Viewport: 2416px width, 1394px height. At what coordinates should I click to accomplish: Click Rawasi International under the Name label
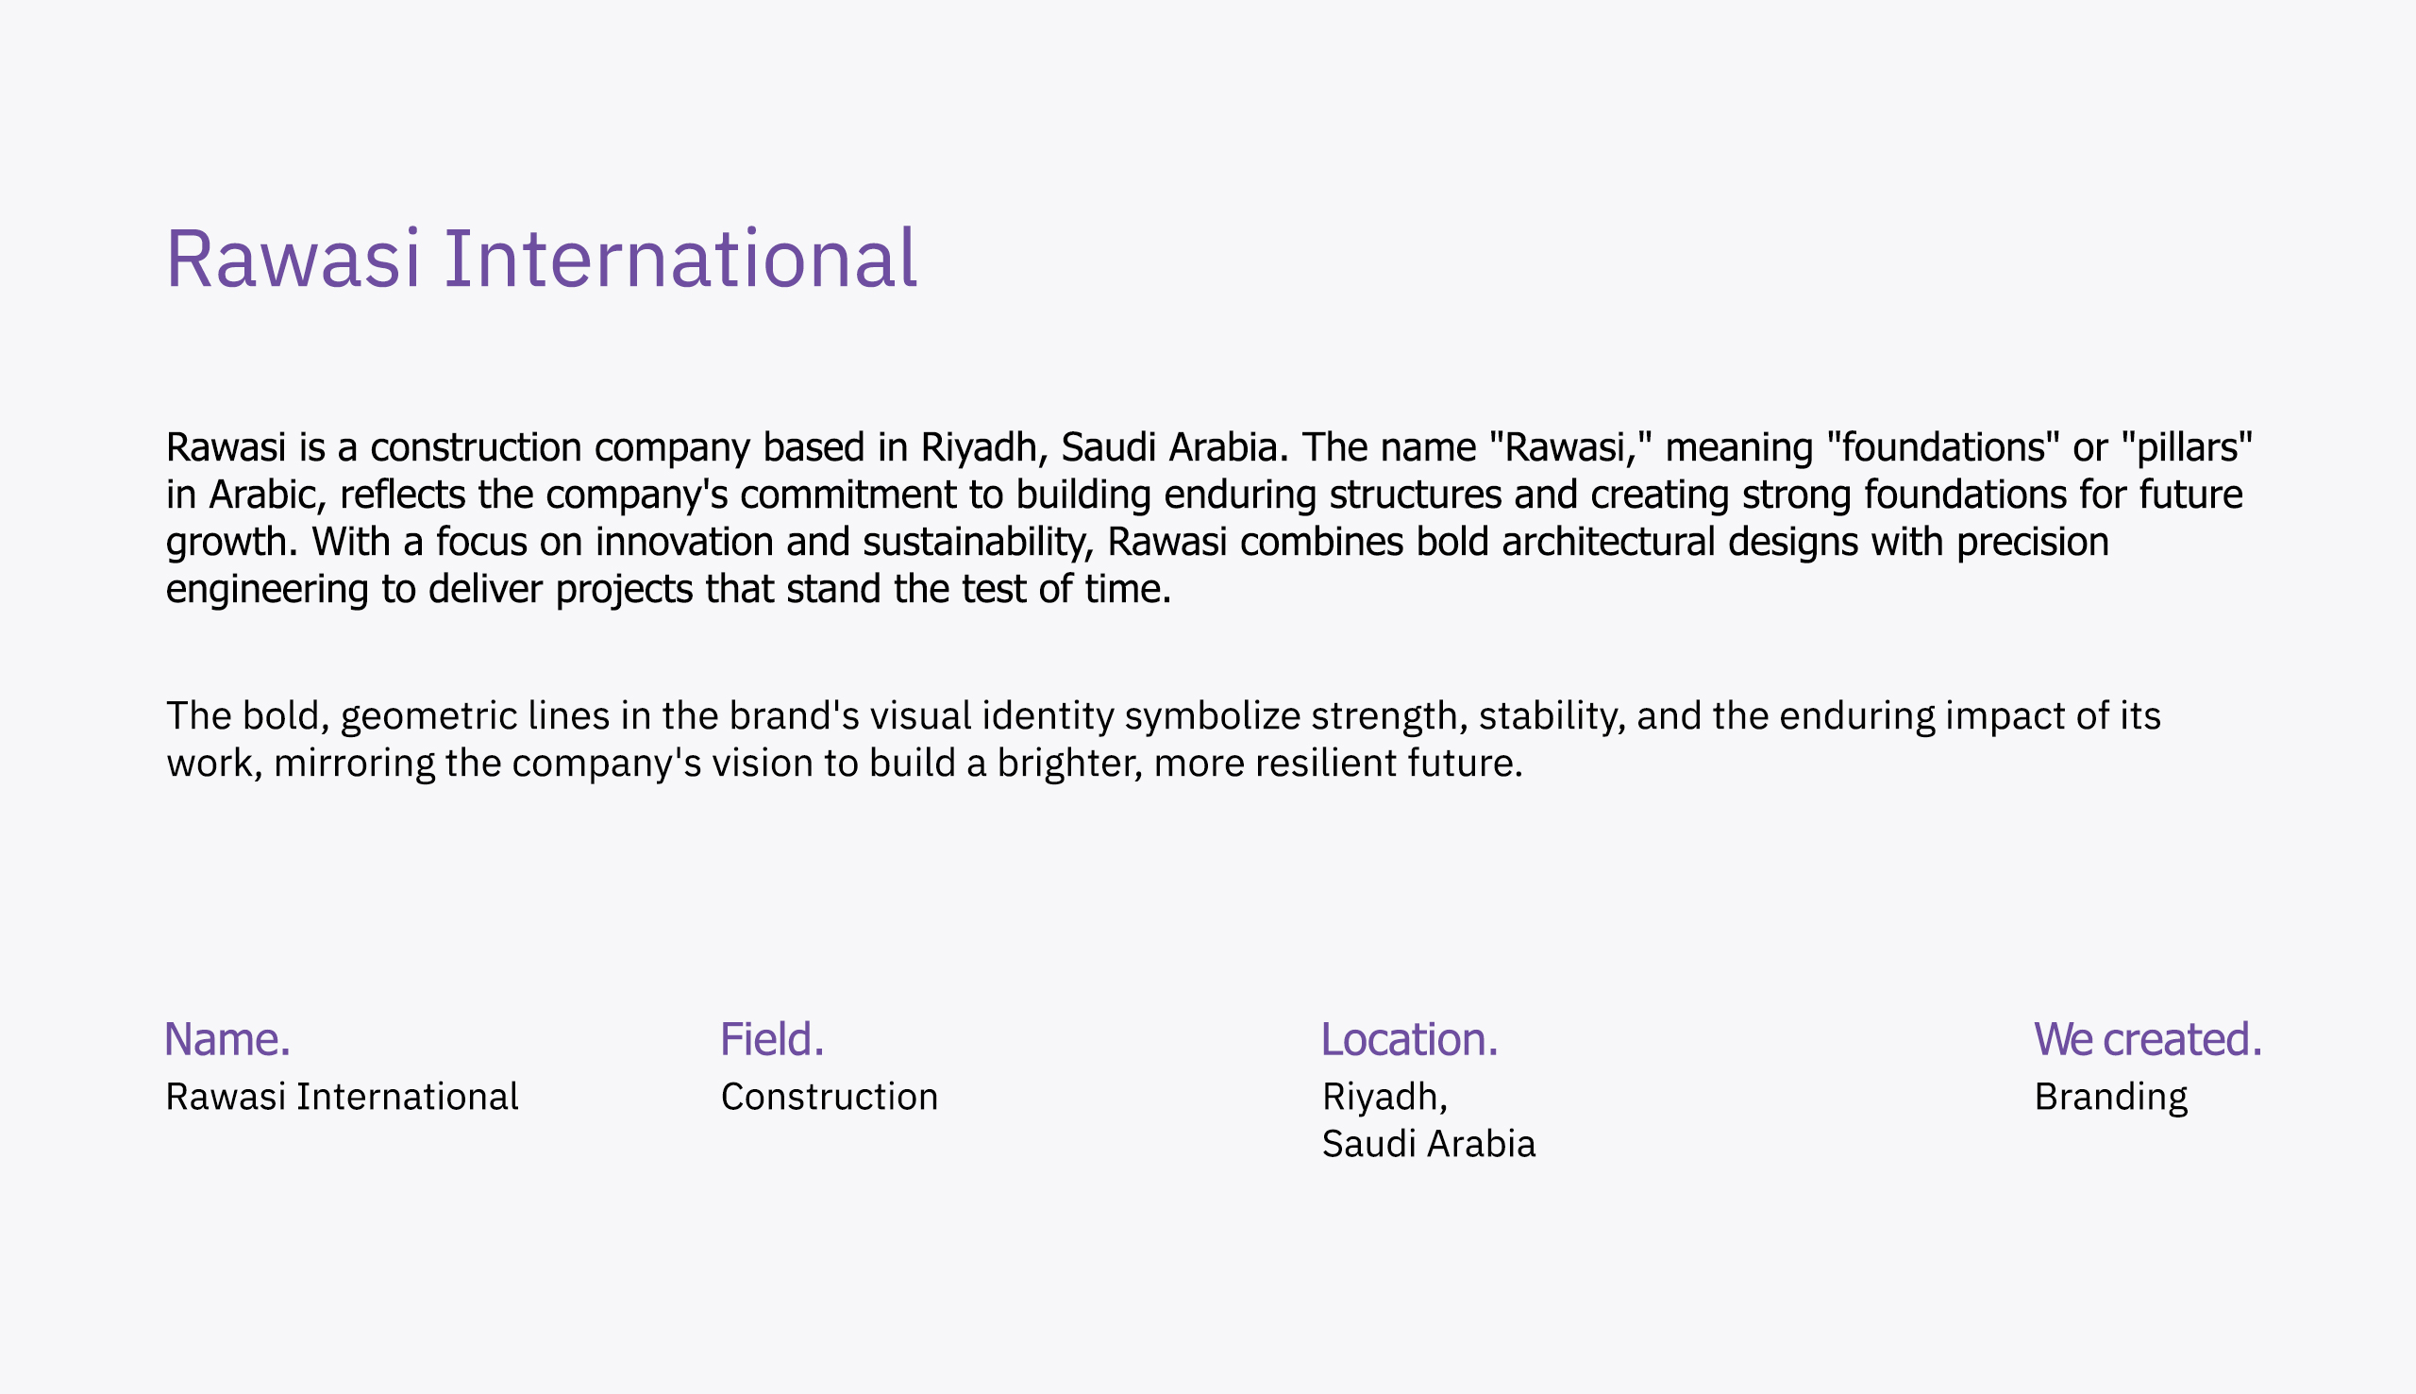[342, 1098]
